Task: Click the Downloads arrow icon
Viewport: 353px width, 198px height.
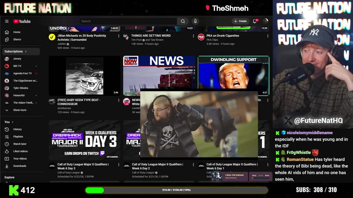Action: [7, 166]
